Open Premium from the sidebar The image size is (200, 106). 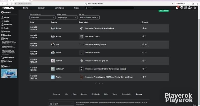8,35
